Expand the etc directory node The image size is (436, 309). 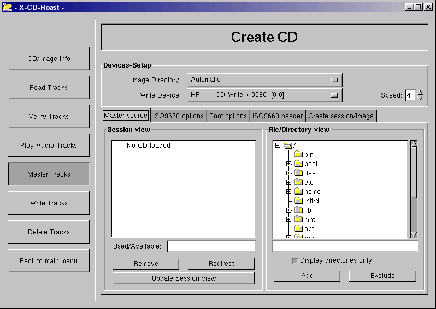tap(288, 182)
